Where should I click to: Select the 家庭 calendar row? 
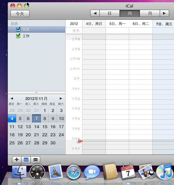point(37,29)
